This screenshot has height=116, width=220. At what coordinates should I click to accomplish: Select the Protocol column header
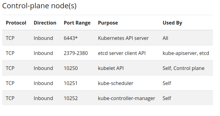[x=16, y=23]
